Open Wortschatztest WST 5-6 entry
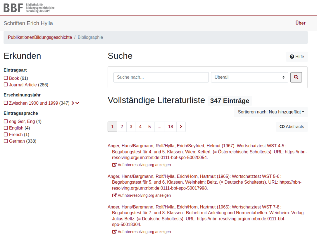Image resolution: width=317 pixels, height=238 pixels. pyautogui.click(x=204, y=182)
